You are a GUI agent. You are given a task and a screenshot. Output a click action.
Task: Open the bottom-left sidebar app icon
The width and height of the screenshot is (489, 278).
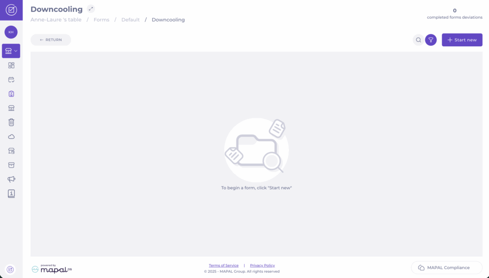pyautogui.click(x=11, y=269)
